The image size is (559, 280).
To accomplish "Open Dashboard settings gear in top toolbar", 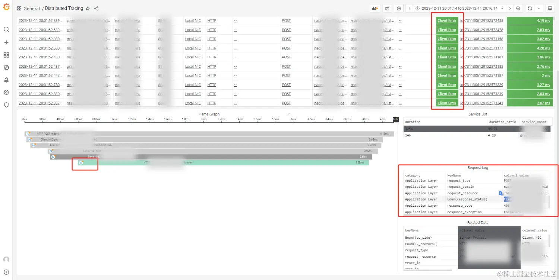I will point(398,8).
